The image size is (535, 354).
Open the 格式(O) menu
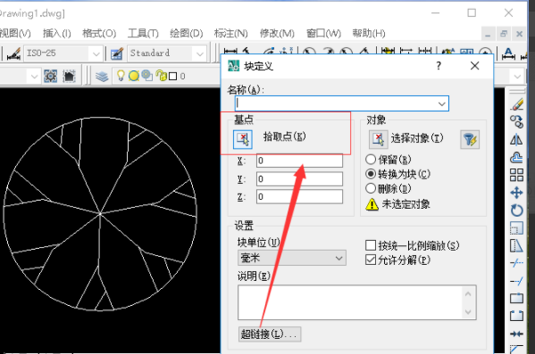(99, 33)
